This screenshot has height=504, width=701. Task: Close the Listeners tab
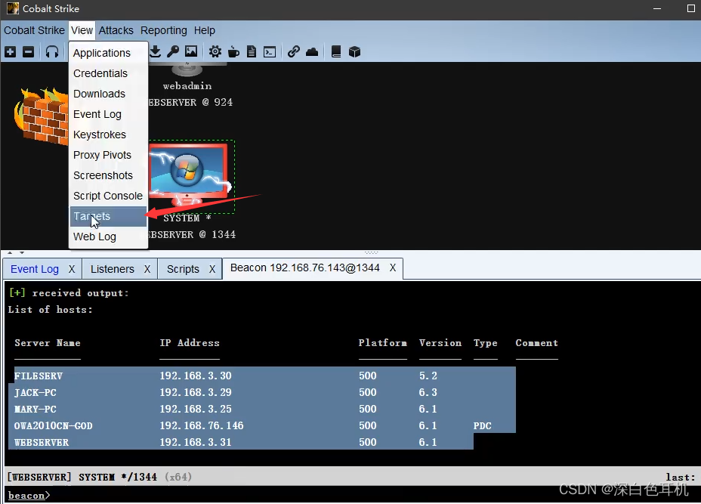point(147,269)
